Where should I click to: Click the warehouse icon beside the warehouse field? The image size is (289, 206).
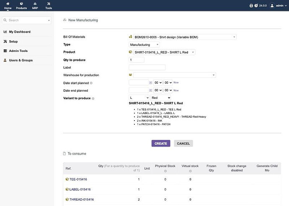(x=131, y=75)
